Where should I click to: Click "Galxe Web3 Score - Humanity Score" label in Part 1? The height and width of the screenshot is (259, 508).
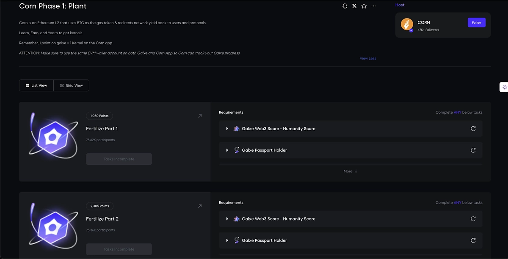279,128
